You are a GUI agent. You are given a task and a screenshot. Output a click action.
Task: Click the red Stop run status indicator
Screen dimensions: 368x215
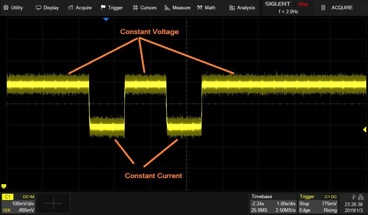point(303,4)
